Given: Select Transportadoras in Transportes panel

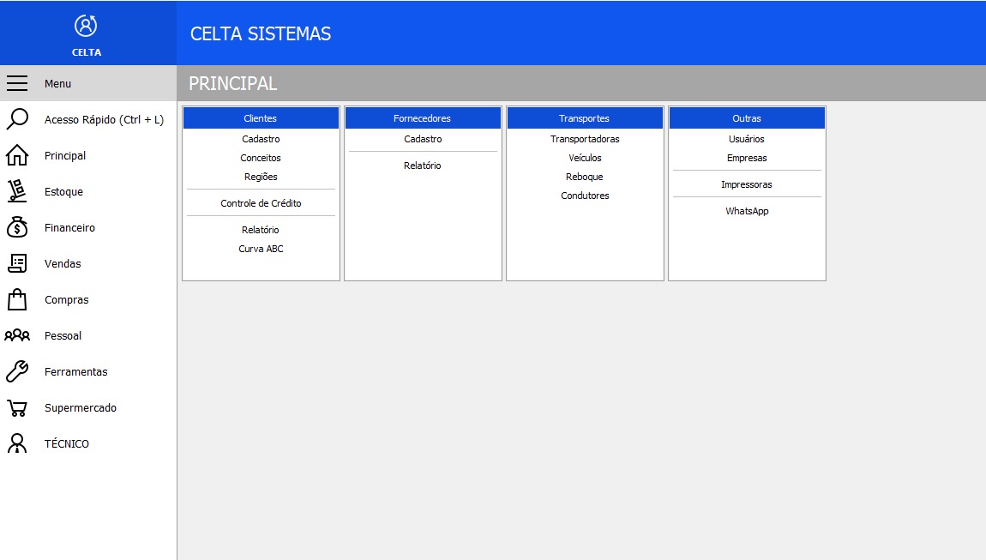Looking at the screenshot, I should click(585, 139).
